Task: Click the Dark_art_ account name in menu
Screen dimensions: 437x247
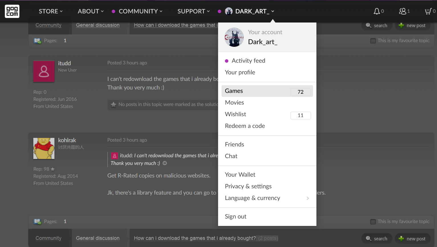Action: (263, 42)
